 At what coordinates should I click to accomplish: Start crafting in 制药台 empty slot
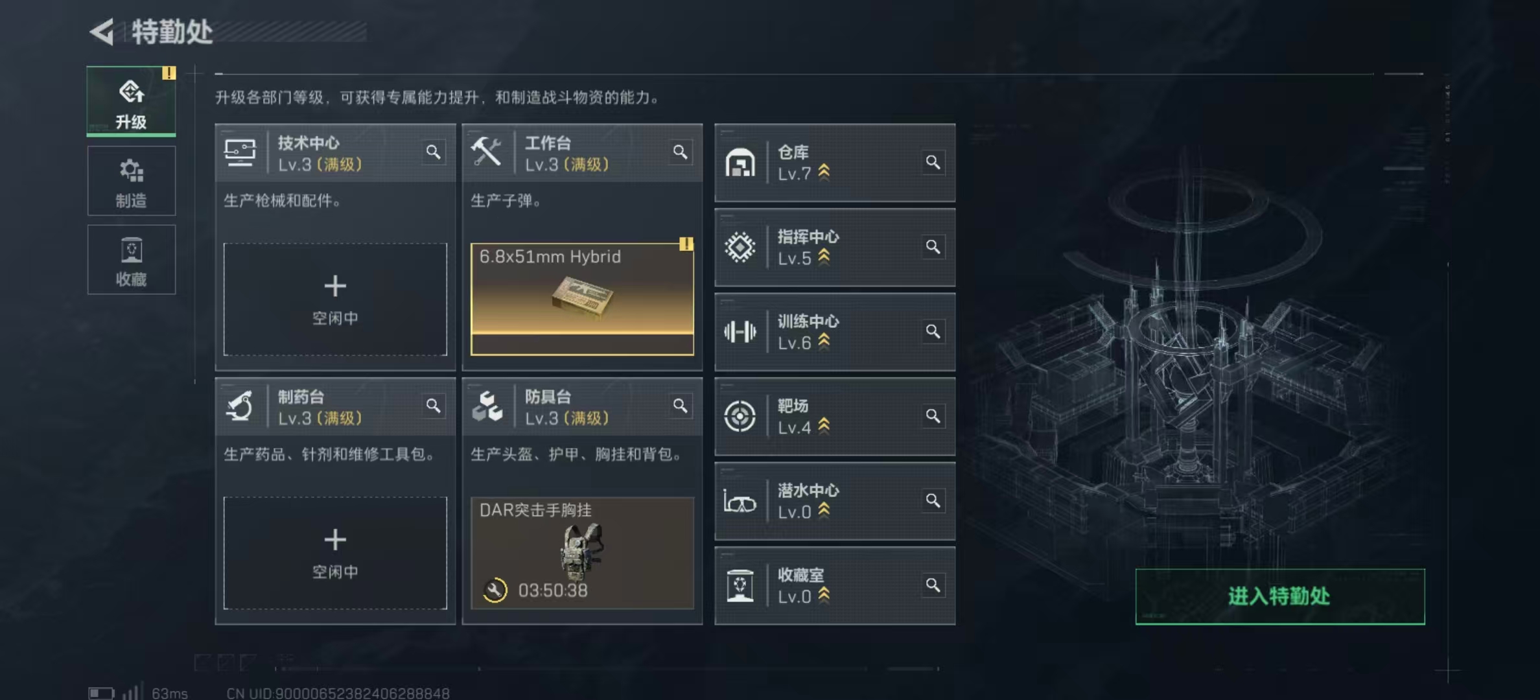coord(335,553)
